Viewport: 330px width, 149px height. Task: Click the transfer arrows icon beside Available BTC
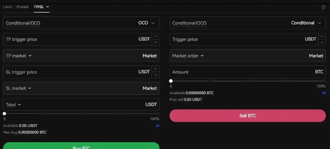[324, 93]
